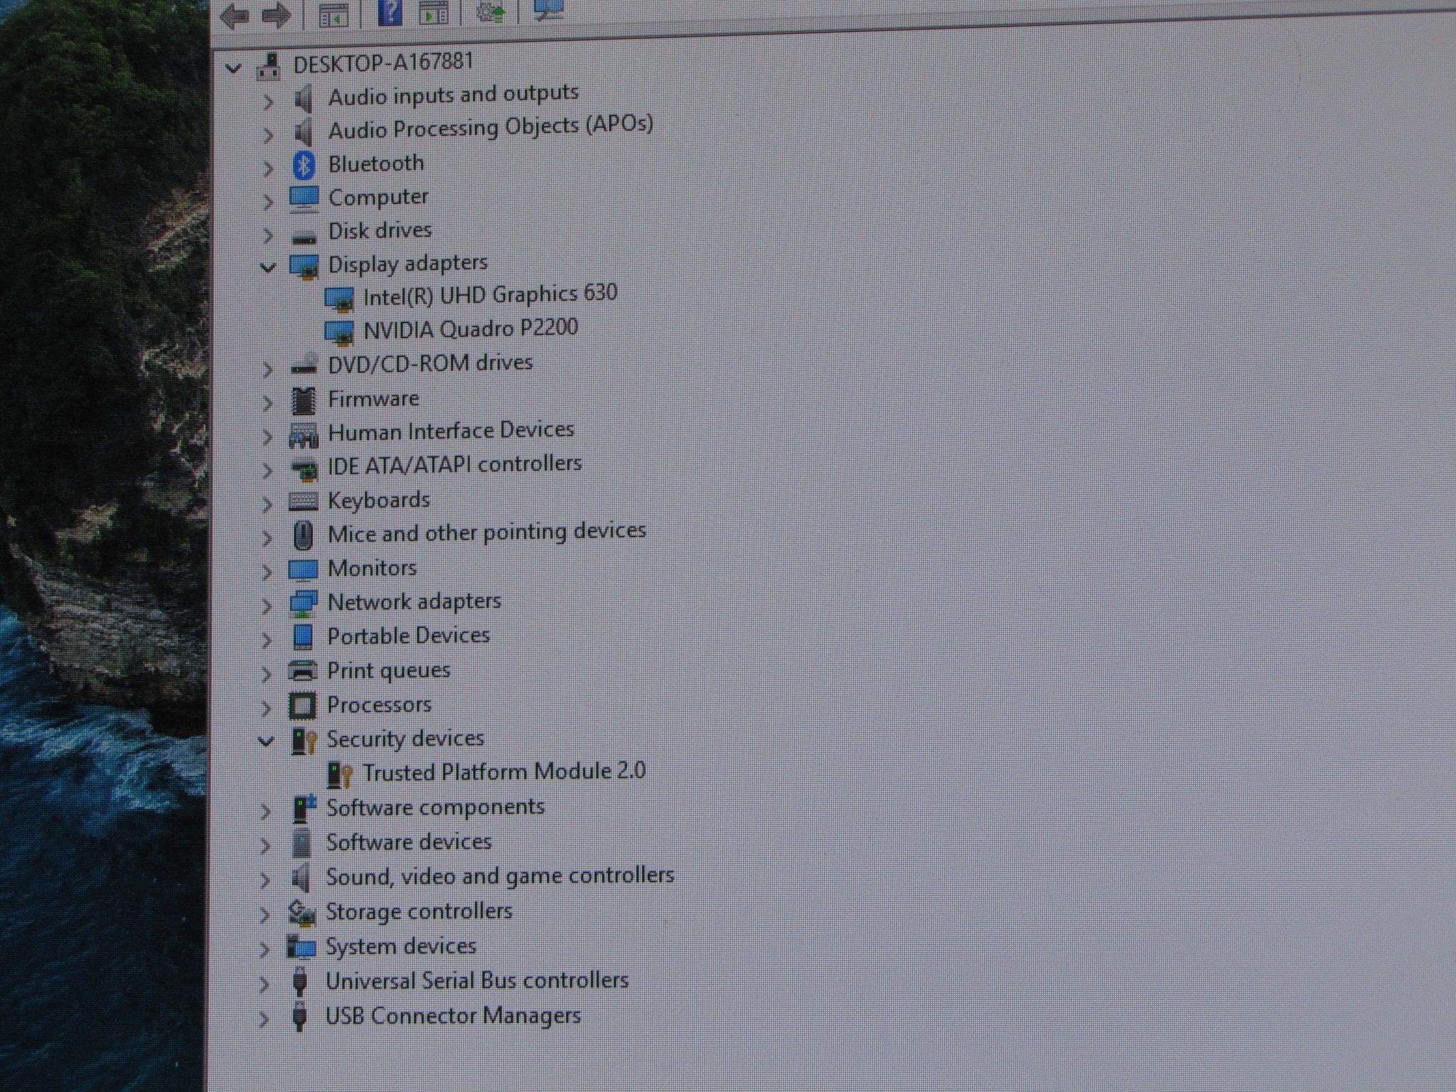Click the Processors chip icon
1456x1092 pixels.
point(302,706)
